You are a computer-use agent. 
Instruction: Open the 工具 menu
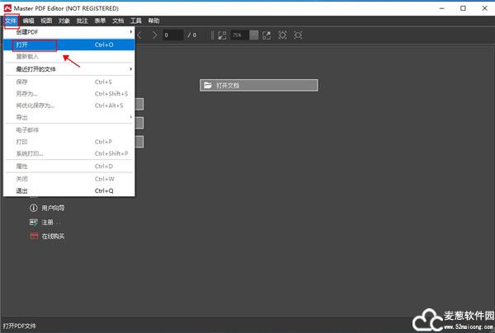pos(135,20)
